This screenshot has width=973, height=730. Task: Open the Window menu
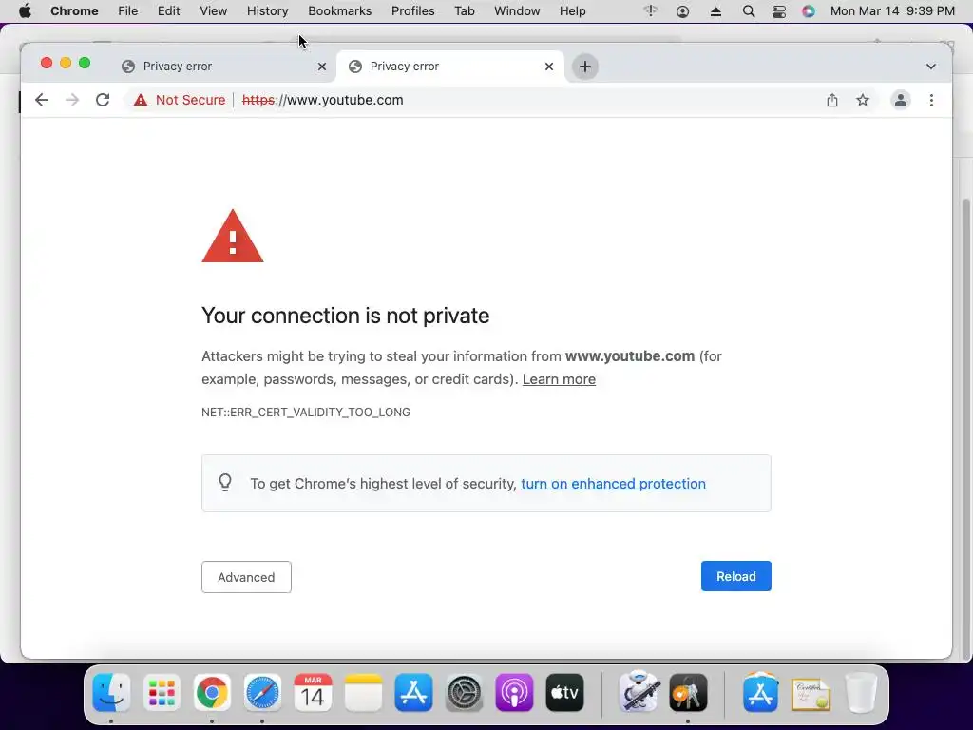(517, 11)
